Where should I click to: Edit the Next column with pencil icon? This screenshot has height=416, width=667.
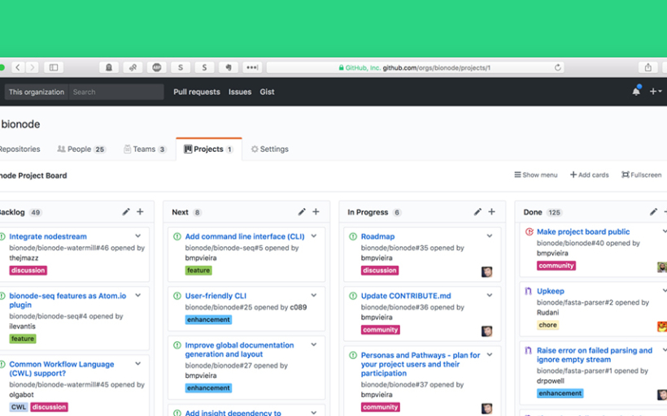(302, 212)
